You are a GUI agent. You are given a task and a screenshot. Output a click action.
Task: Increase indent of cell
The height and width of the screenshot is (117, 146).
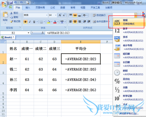point(89,21)
